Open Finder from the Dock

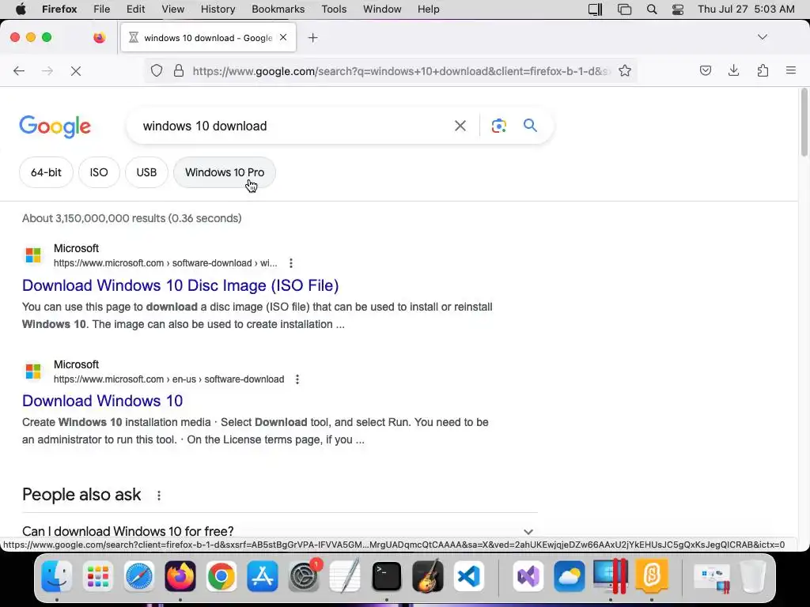click(x=57, y=576)
